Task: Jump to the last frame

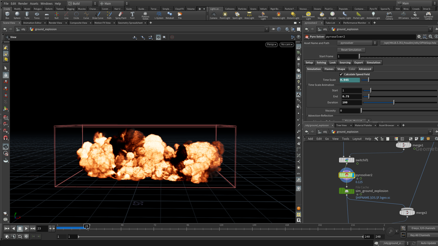Action: click(33, 228)
